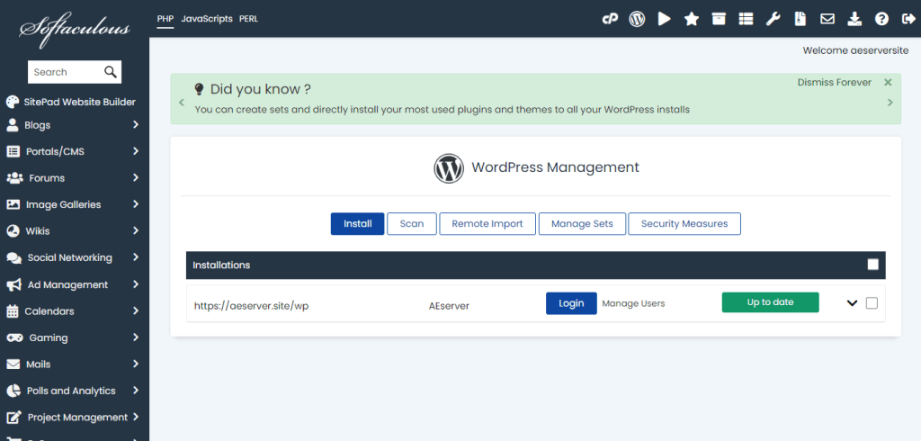This screenshot has width=921, height=441.
Task: Click Dismiss Forever link
Action: click(834, 82)
